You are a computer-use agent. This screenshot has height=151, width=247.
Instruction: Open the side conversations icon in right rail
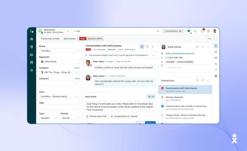pyautogui.click(x=216, y=64)
